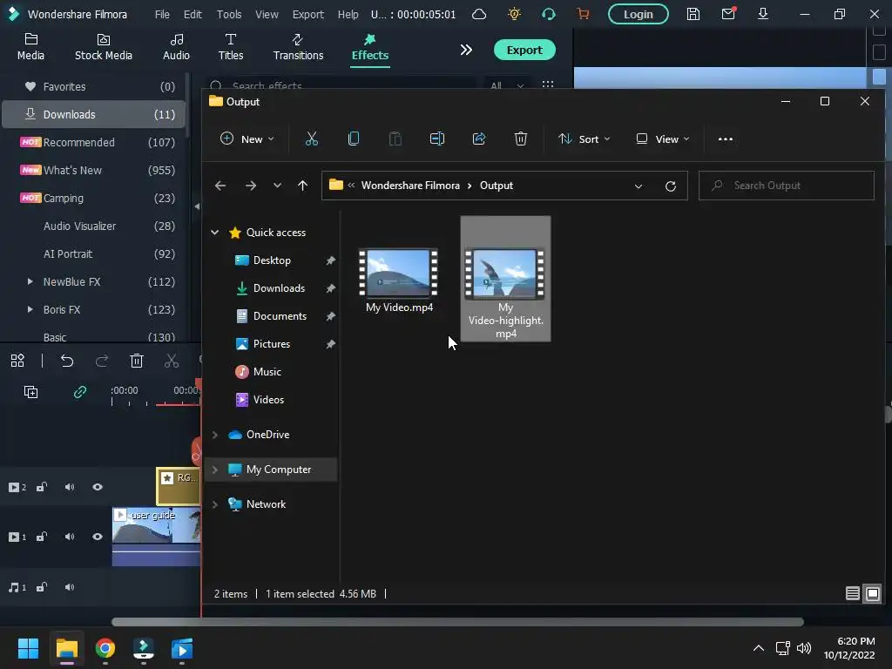Click the Copy icon in Explorer toolbar

coord(354,139)
